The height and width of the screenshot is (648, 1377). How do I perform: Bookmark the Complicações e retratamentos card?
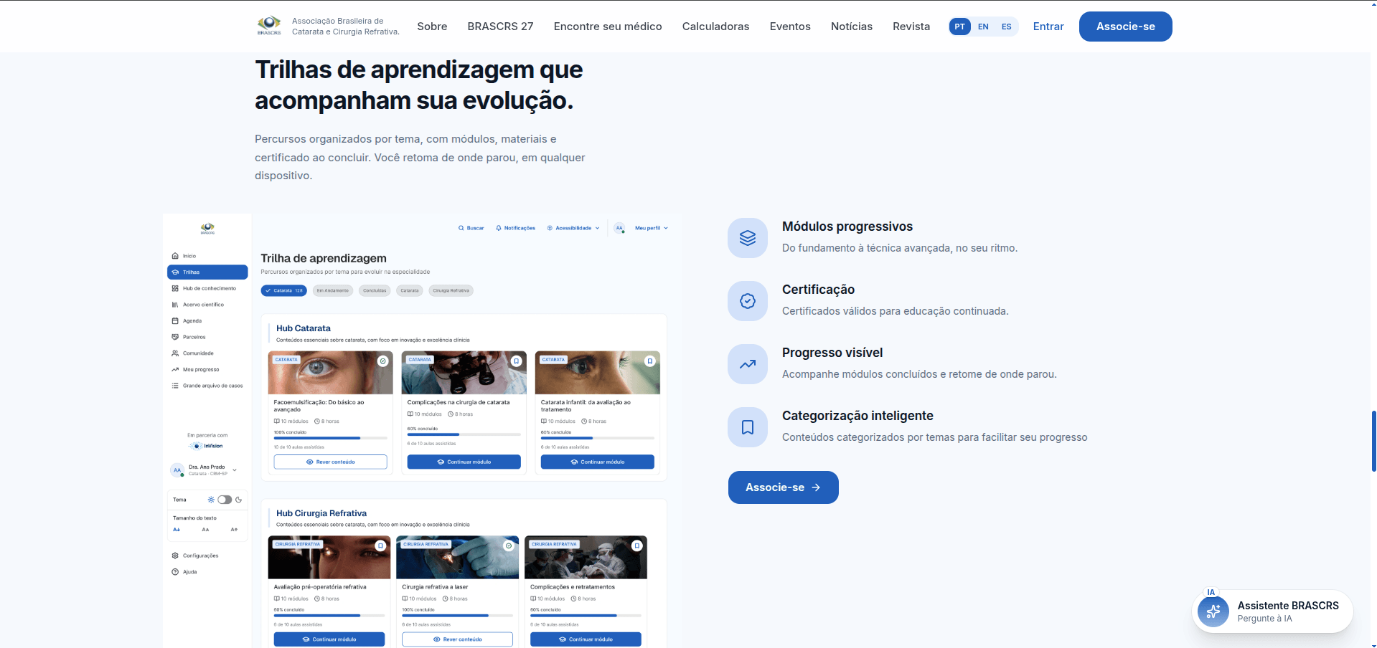[636, 545]
